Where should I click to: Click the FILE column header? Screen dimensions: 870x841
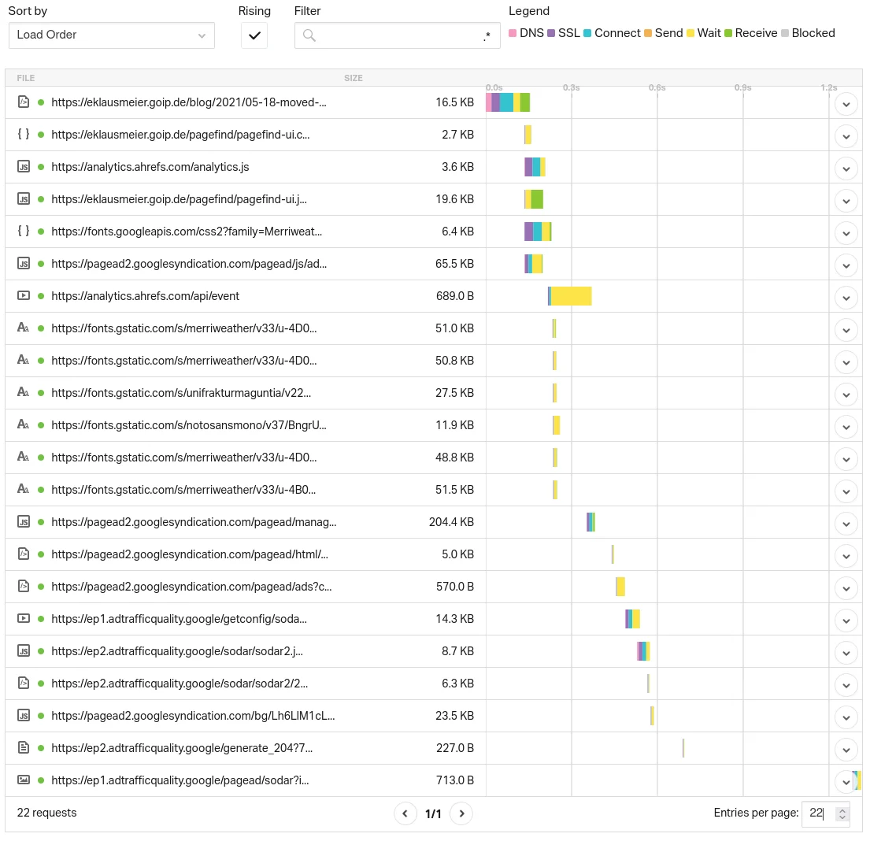pyautogui.click(x=26, y=78)
